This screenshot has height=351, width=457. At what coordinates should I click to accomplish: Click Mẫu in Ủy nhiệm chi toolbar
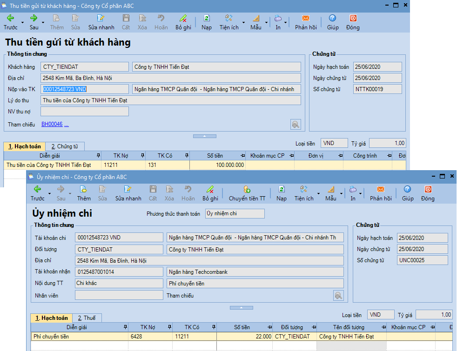tap(331, 193)
